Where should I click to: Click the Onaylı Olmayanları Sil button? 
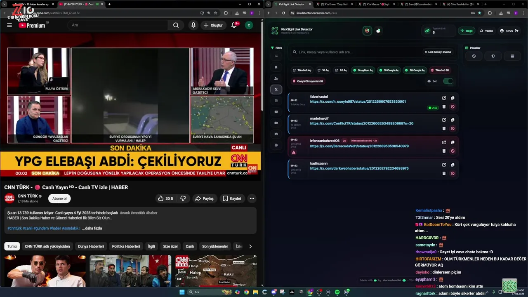[308, 81]
